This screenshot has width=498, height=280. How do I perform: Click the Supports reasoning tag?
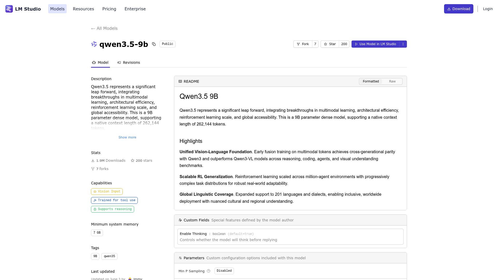click(113, 209)
